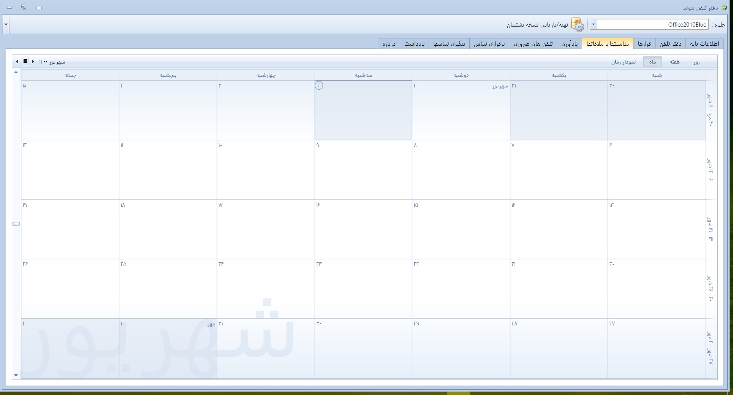The image size is (733, 395).
Task: Select day ۶ under شنبه
Action: click(657, 170)
